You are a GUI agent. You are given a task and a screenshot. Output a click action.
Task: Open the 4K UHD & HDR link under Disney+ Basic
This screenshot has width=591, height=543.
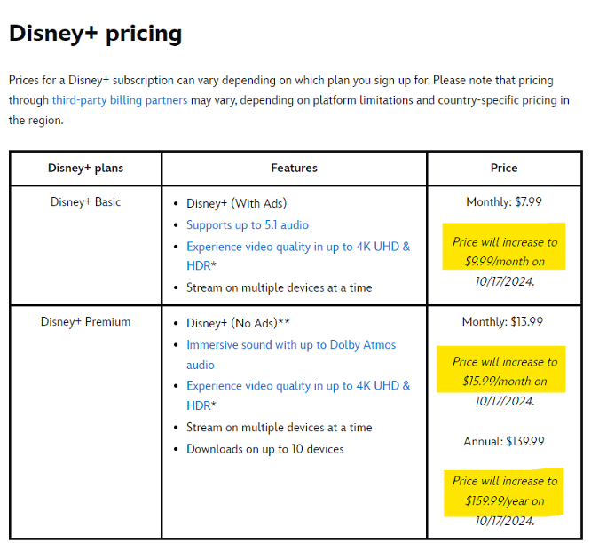tap(298, 247)
